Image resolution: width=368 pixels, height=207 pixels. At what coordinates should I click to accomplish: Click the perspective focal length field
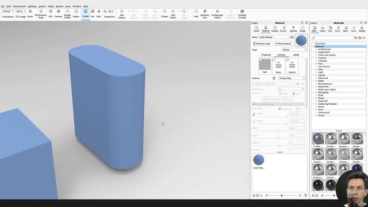click(x=112, y=11)
